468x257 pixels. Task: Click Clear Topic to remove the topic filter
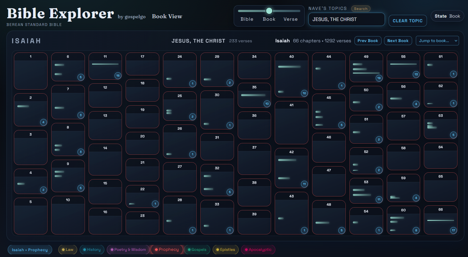(x=407, y=20)
